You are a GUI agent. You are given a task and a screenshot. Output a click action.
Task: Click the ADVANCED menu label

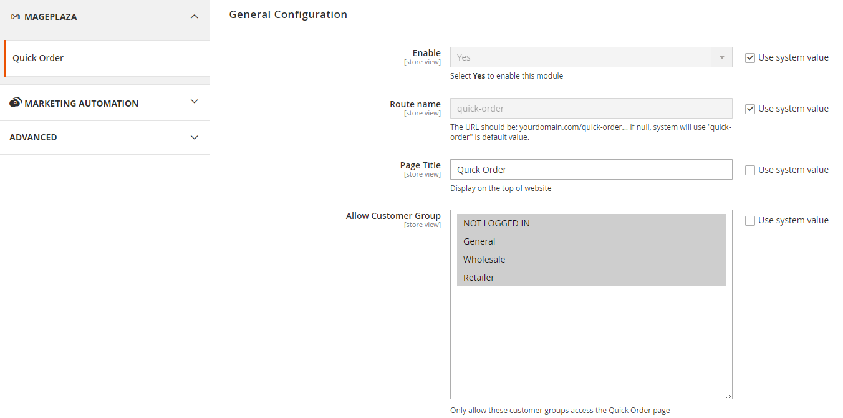33,137
